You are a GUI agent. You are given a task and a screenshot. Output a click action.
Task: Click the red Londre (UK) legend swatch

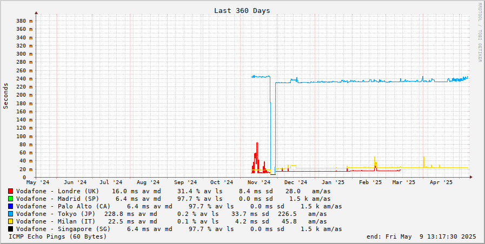[10, 191]
